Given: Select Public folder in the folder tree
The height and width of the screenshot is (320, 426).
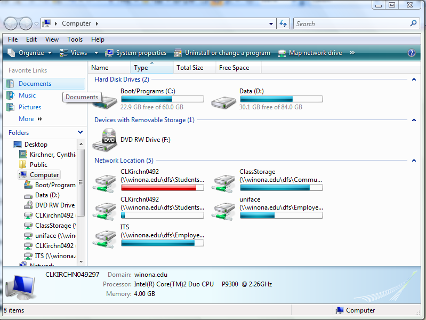Looking at the screenshot, I should click(38, 165).
